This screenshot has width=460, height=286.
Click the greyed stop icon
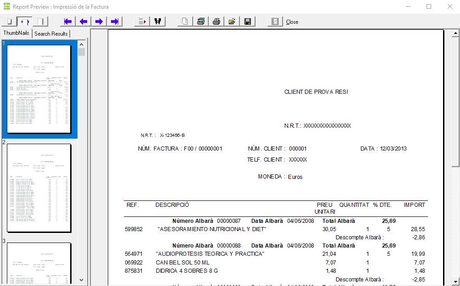click(275, 22)
